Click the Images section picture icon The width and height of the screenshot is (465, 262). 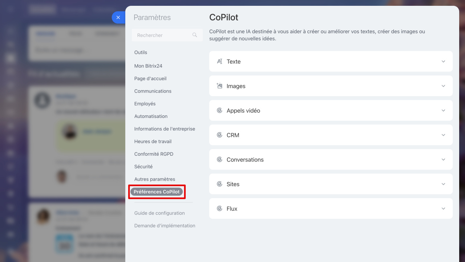[x=219, y=86]
